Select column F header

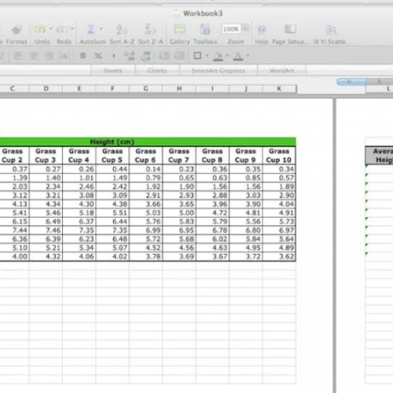pyautogui.click(x=112, y=89)
